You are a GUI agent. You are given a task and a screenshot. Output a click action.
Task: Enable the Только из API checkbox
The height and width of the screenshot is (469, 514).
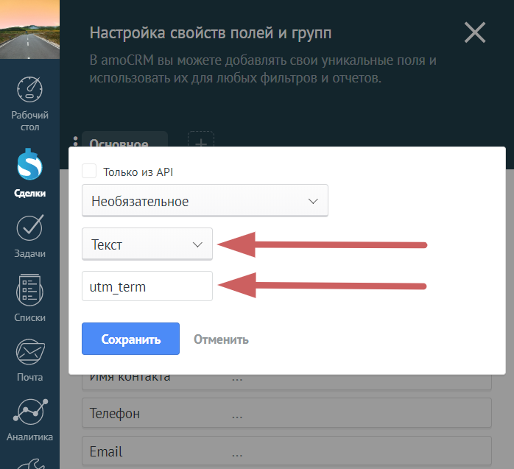click(x=89, y=172)
